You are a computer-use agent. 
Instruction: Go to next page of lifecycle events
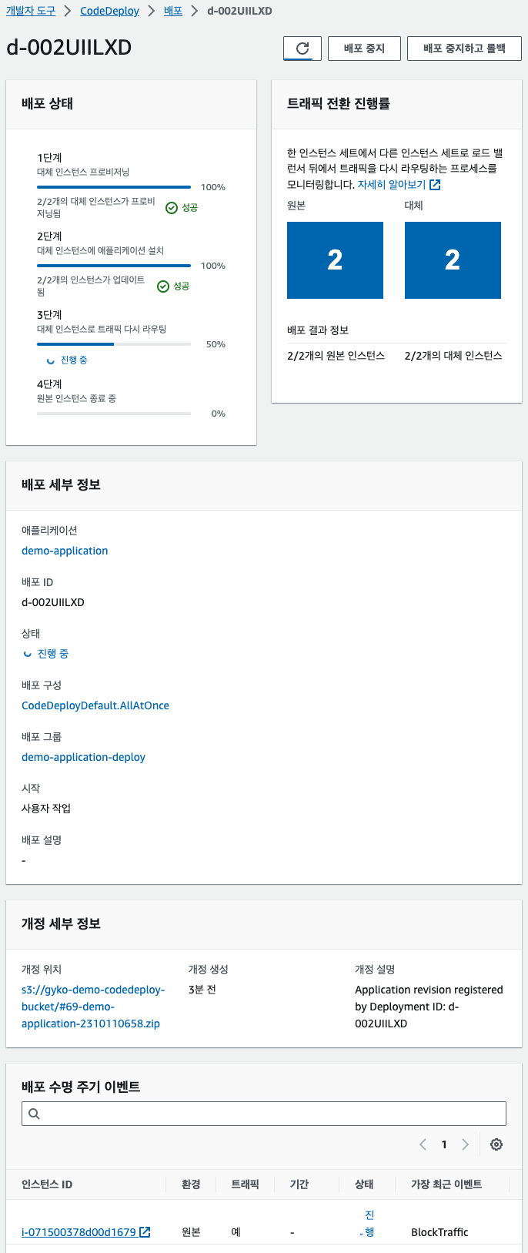(x=465, y=1144)
